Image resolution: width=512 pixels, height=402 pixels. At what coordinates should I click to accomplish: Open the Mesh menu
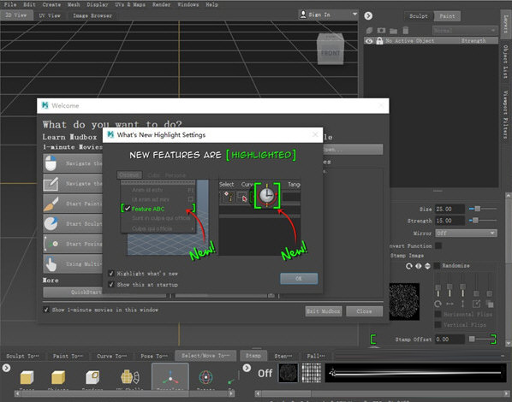[x=74, y=4]
